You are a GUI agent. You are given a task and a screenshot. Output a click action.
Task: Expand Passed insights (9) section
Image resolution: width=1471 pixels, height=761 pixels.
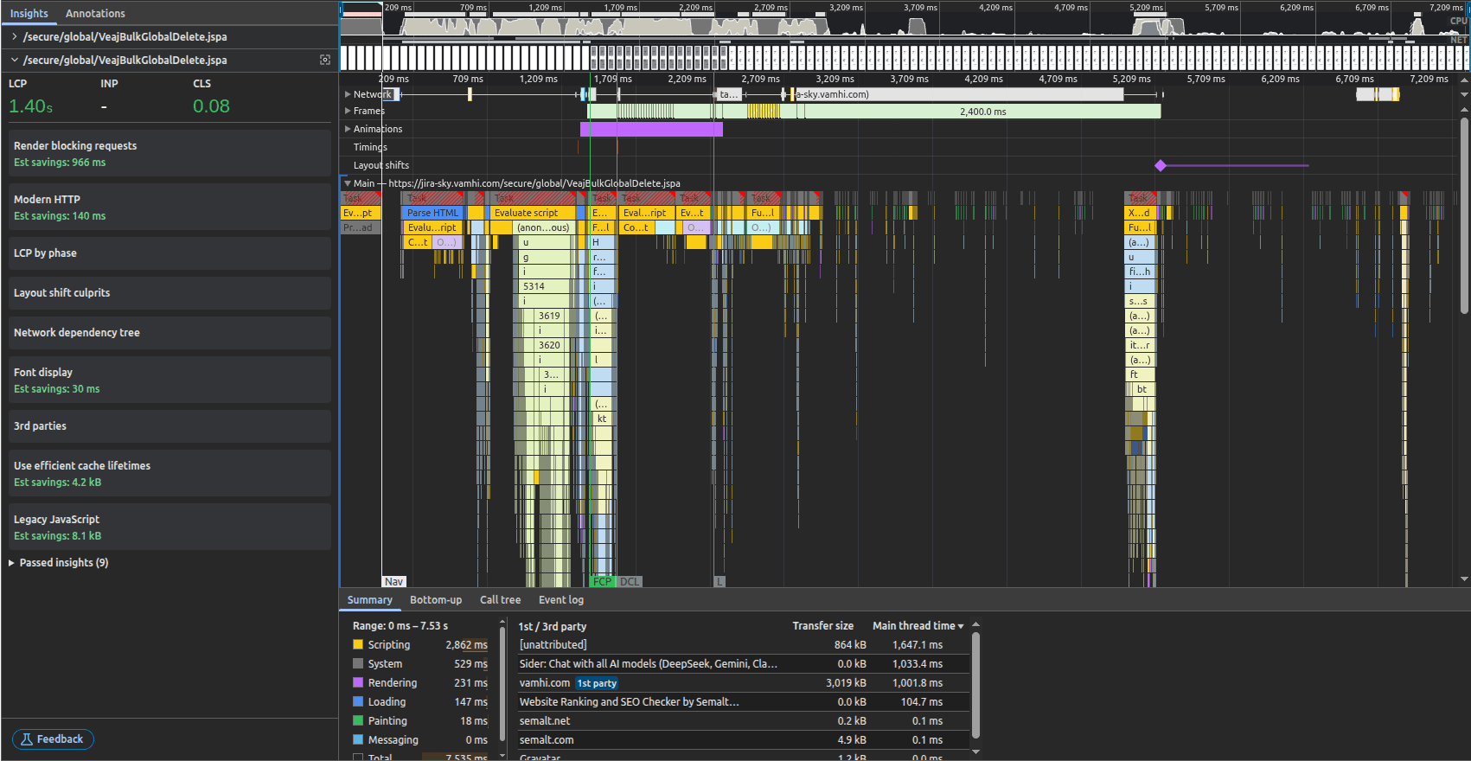(11, 563)
